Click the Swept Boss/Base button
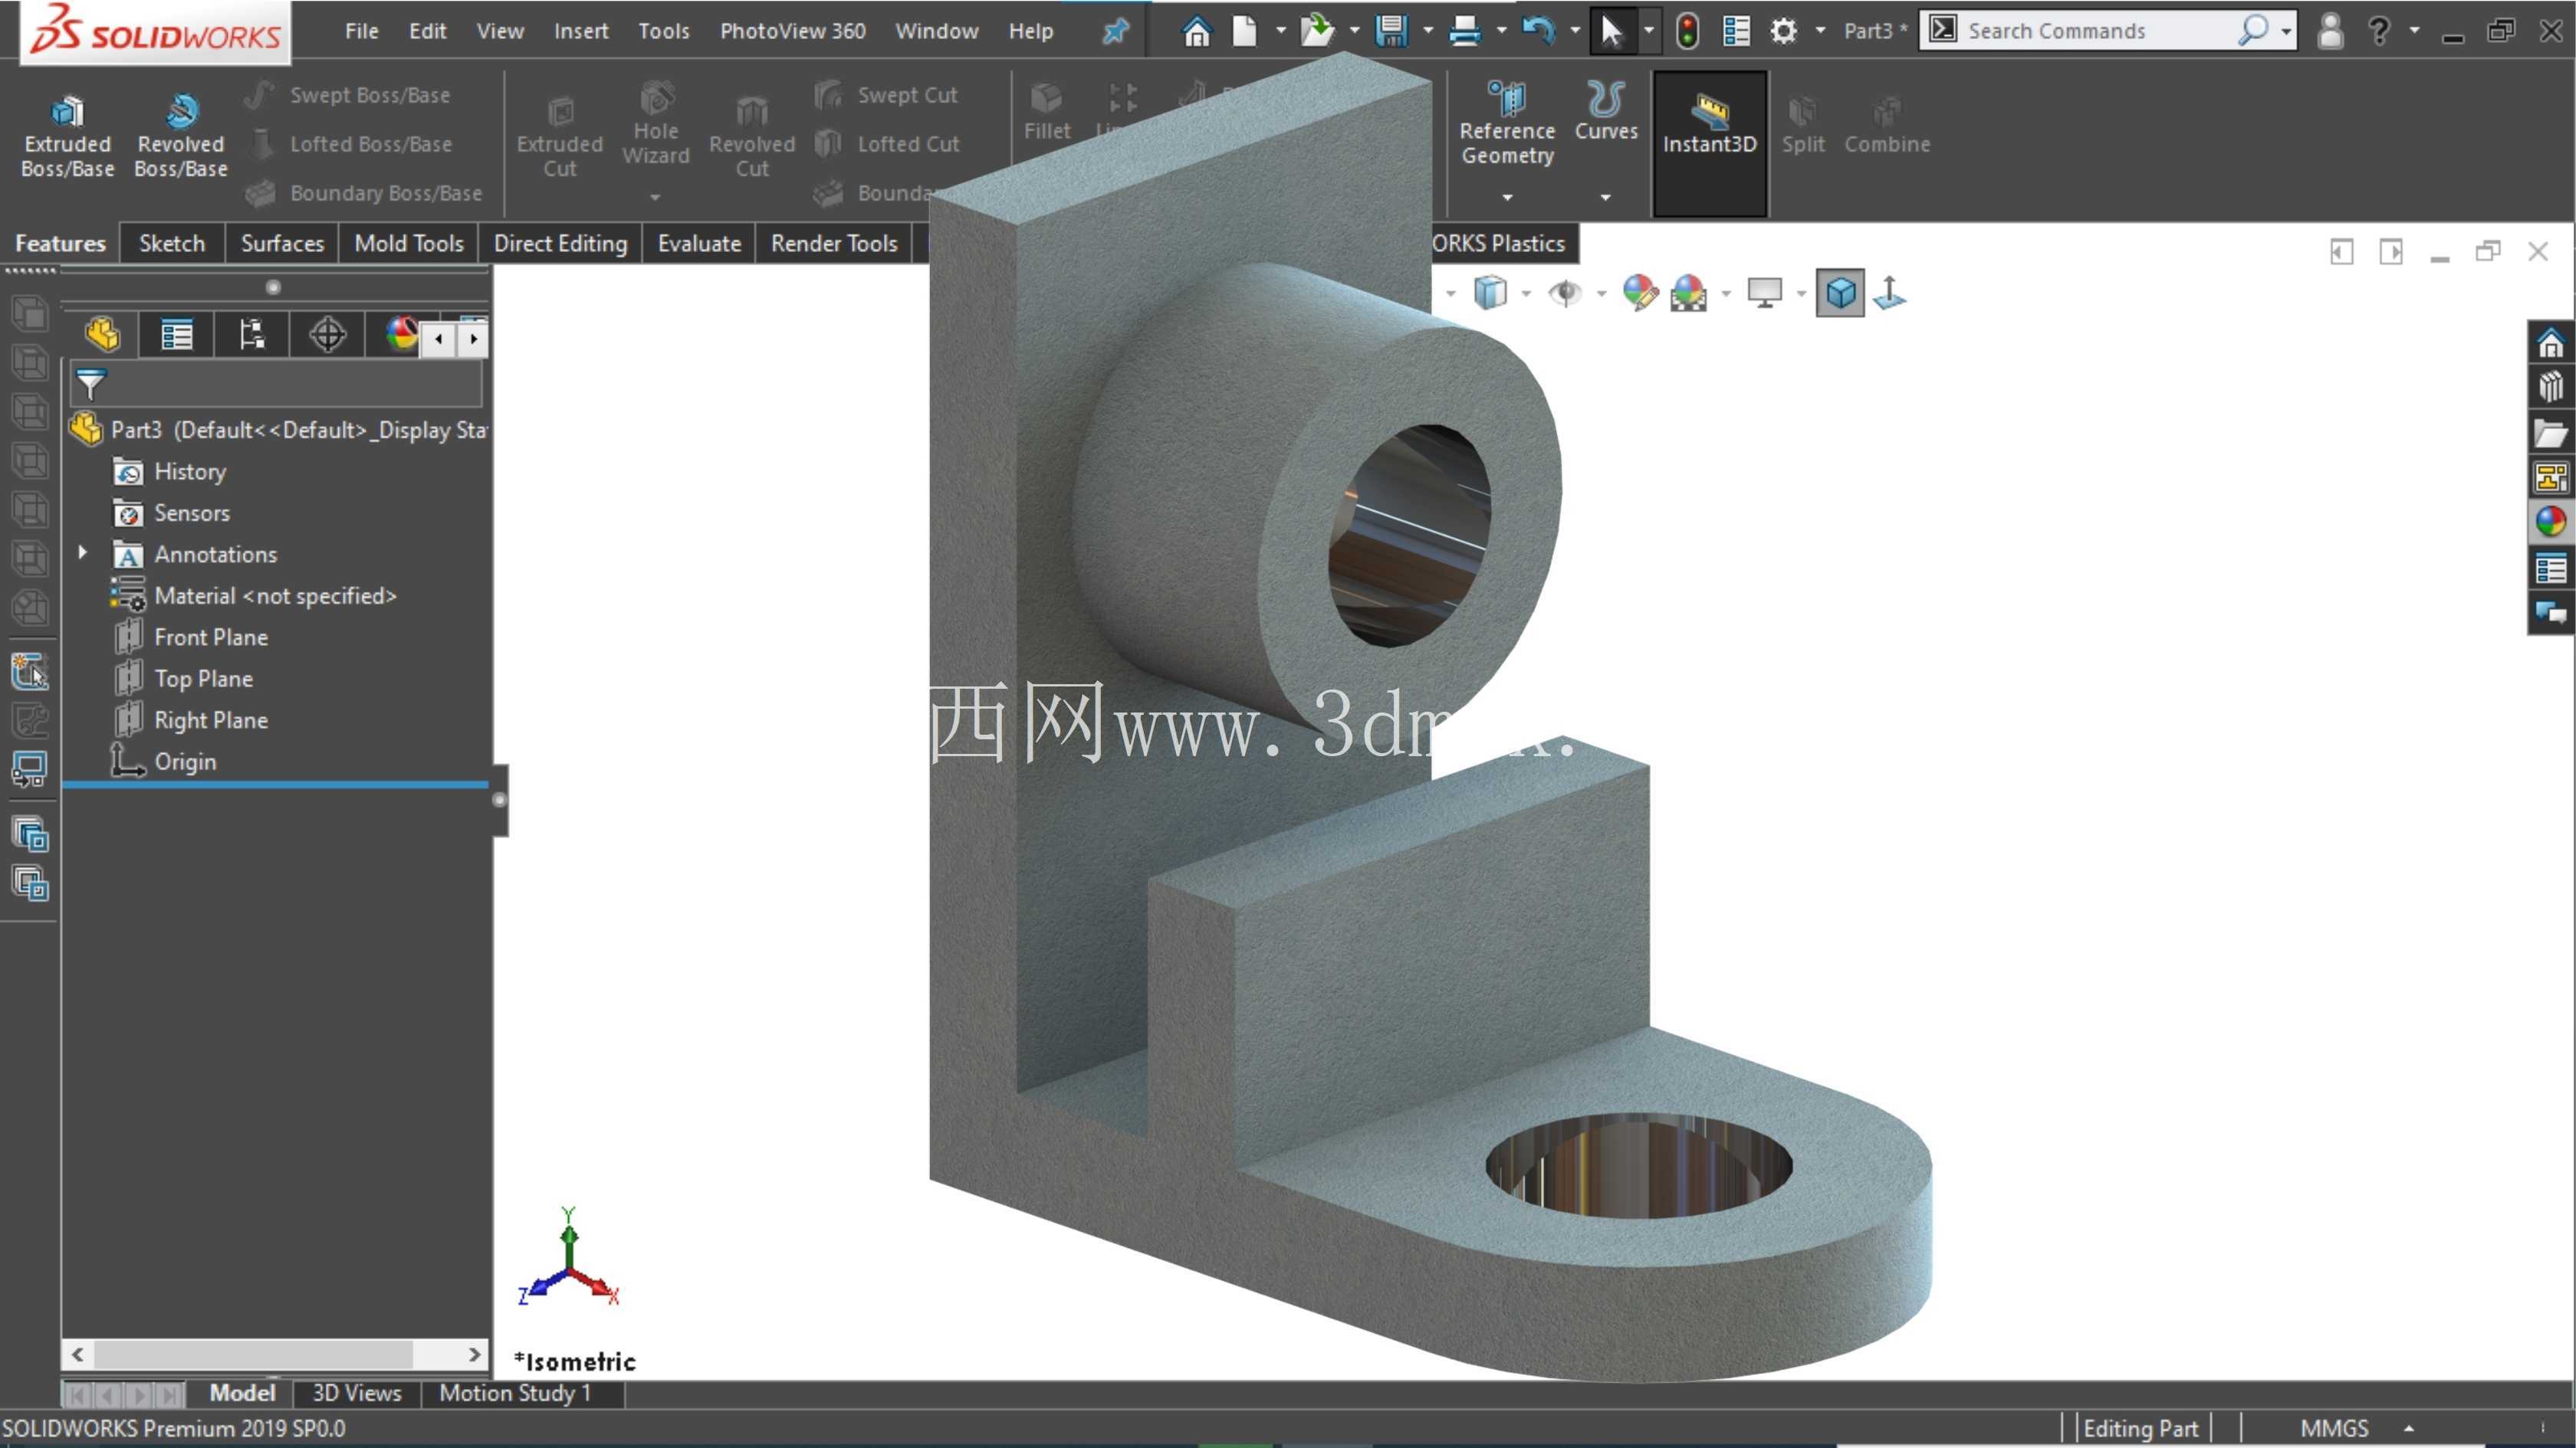Image resolution: width=2576 pixels, height=1448 pixels. point(349,95)
